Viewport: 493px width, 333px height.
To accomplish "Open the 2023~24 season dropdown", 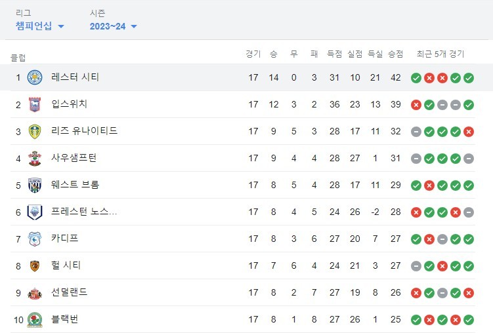I will tap(114, 26).
